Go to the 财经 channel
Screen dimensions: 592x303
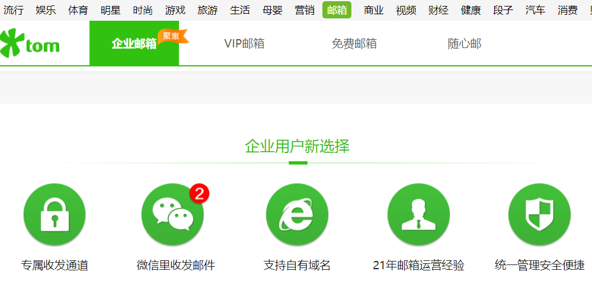pos(439,10)
